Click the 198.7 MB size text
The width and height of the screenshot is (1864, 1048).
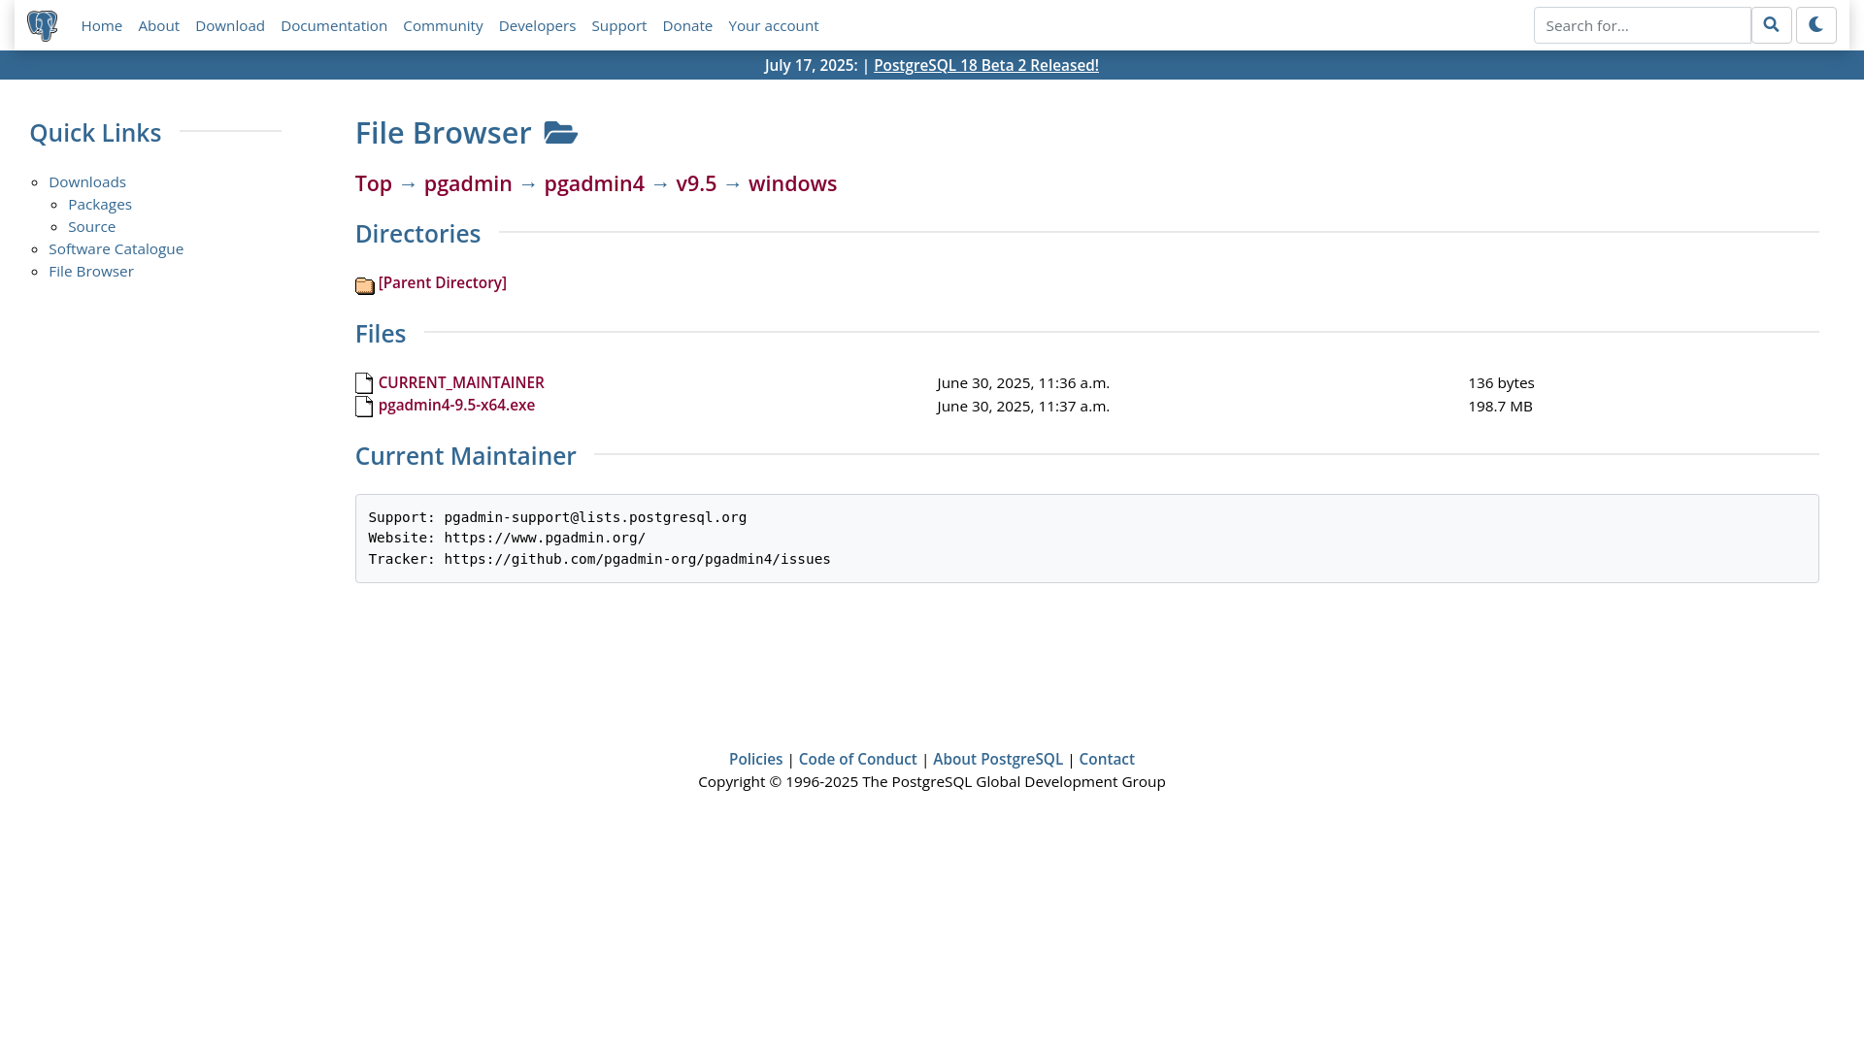(x=1500, y=407)
